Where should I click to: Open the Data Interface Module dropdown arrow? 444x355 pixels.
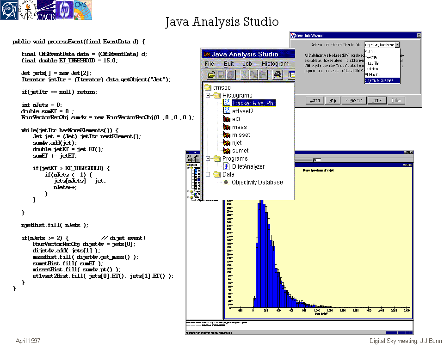(397, 45)
